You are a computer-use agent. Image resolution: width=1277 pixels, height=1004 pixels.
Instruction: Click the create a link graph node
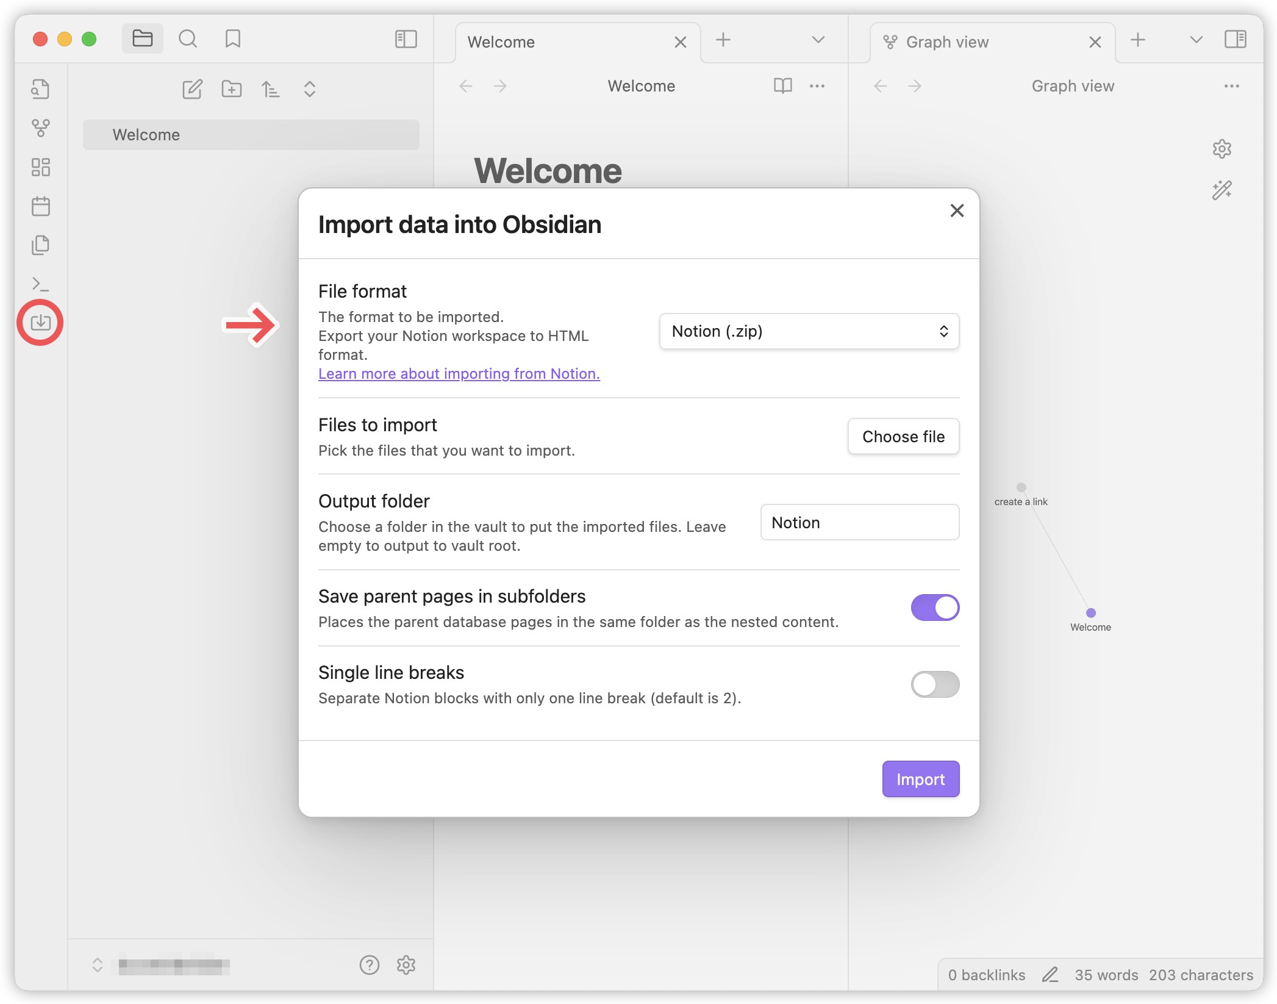coord(1021,487)
